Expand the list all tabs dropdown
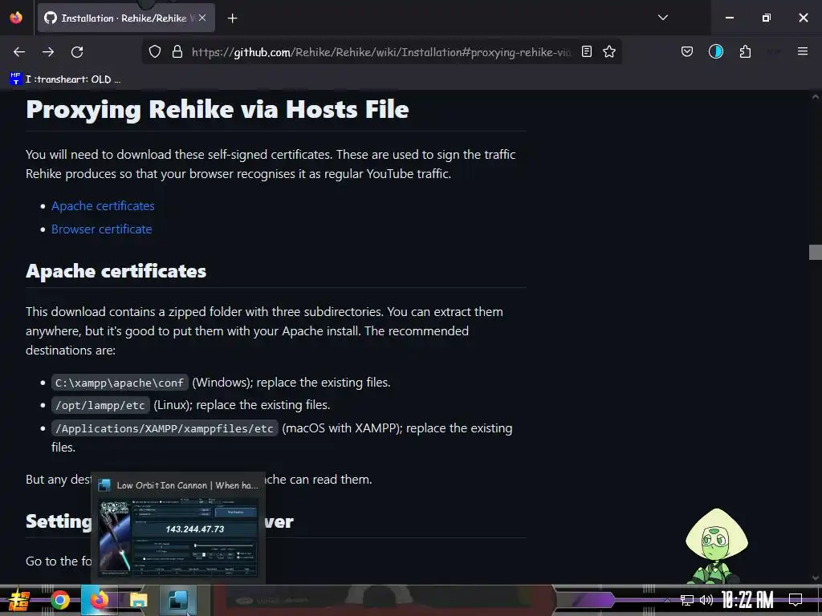This screenshot has width=822, height=616. (662, 18)
